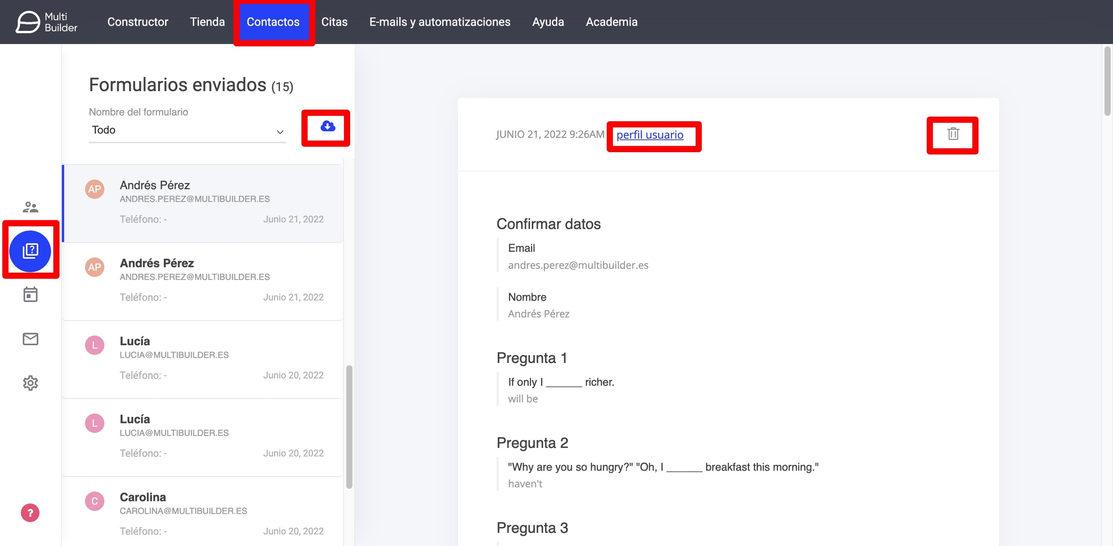Select first Andrés Pérez submission
1113x546 pixels.
[x=203, y=203]
